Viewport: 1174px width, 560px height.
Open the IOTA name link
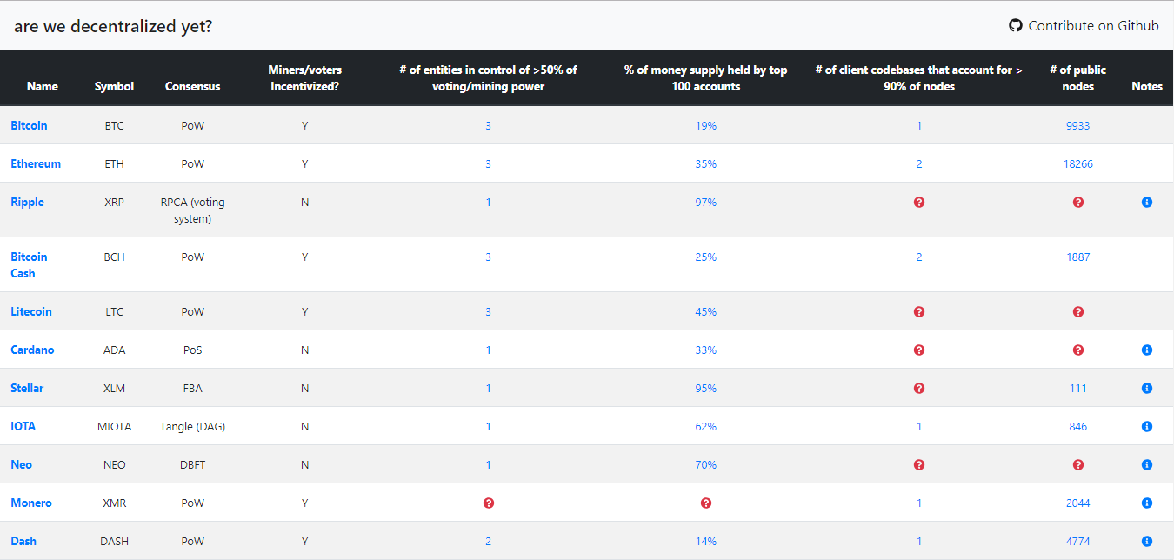point(23,426)
